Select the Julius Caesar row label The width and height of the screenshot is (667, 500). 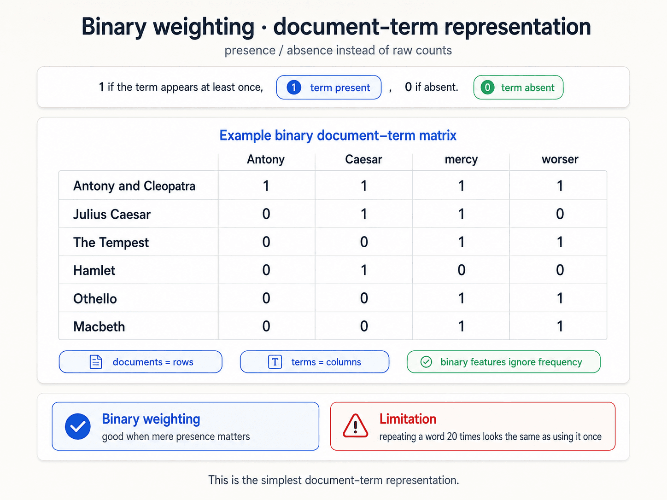pyautogui.click(x=112, y=214)
